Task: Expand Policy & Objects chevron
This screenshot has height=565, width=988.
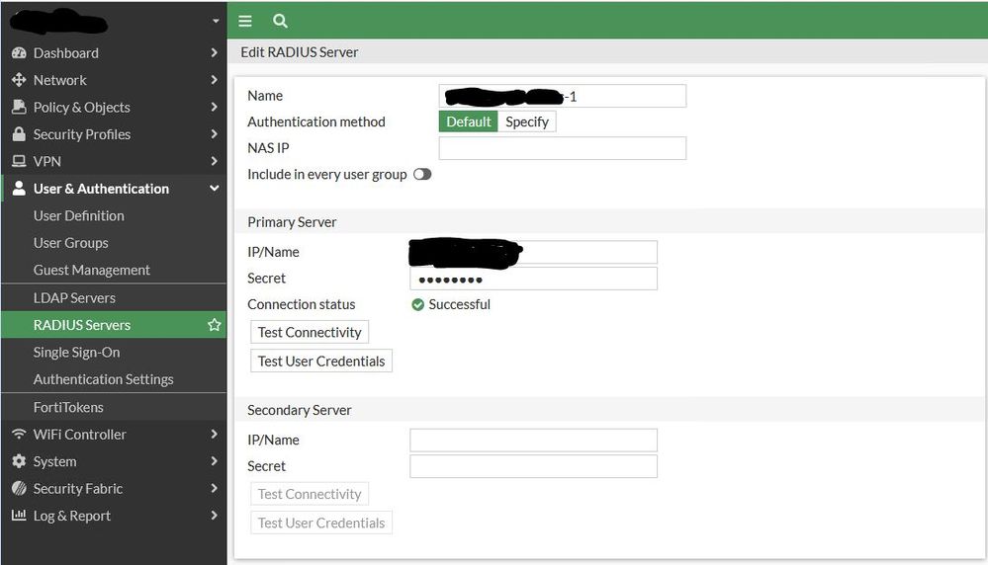Action: (x=215, y=107)
